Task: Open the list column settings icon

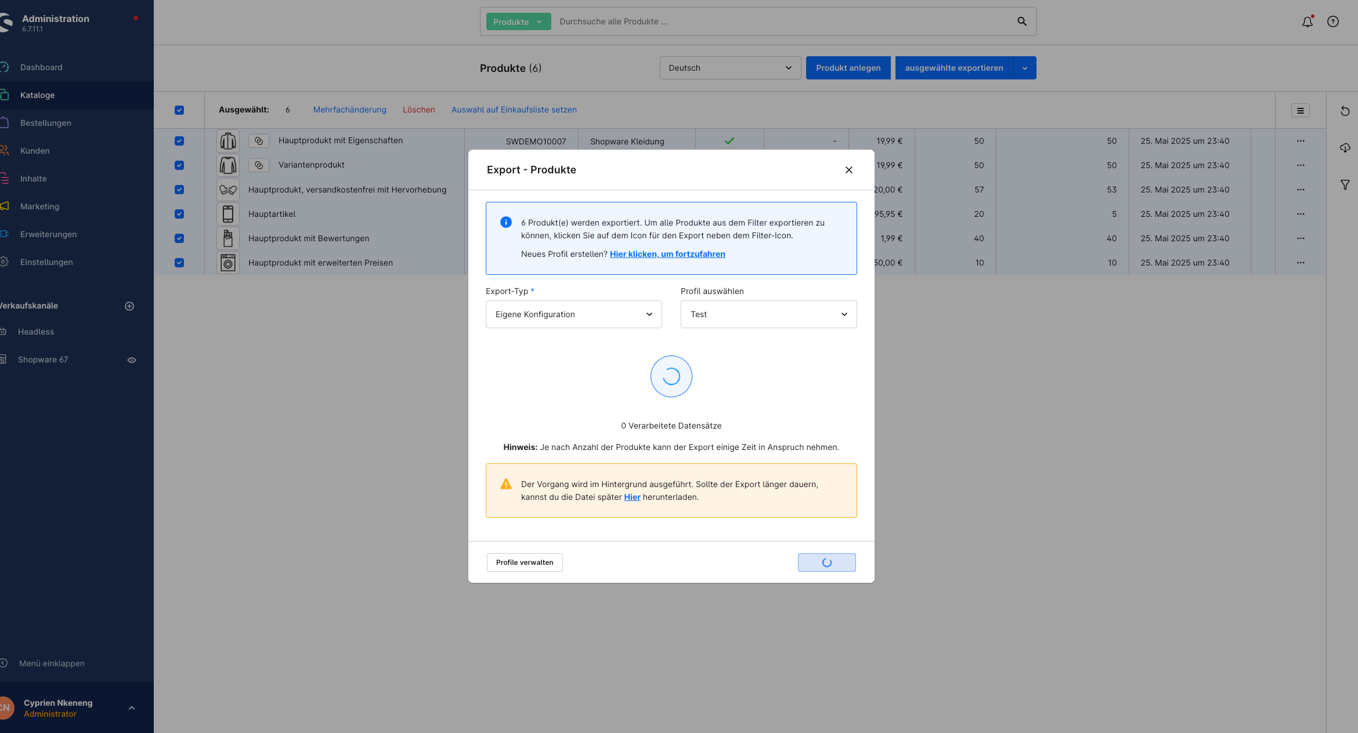Action: point(1300,110)
